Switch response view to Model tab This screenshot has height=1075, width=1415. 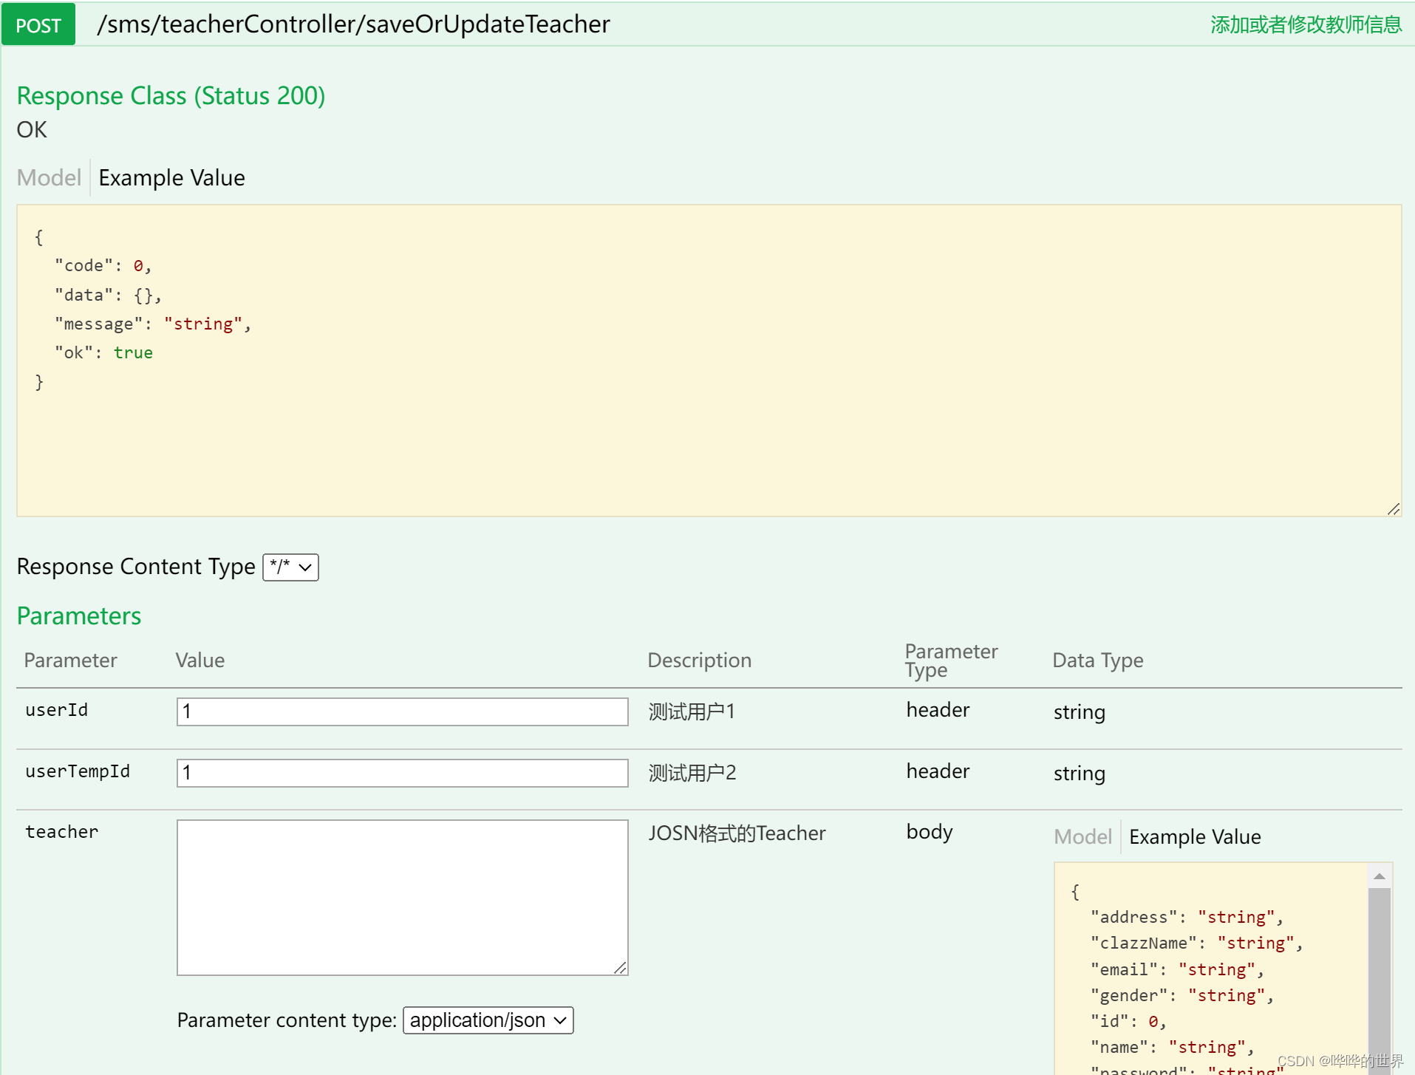[49, 178]
